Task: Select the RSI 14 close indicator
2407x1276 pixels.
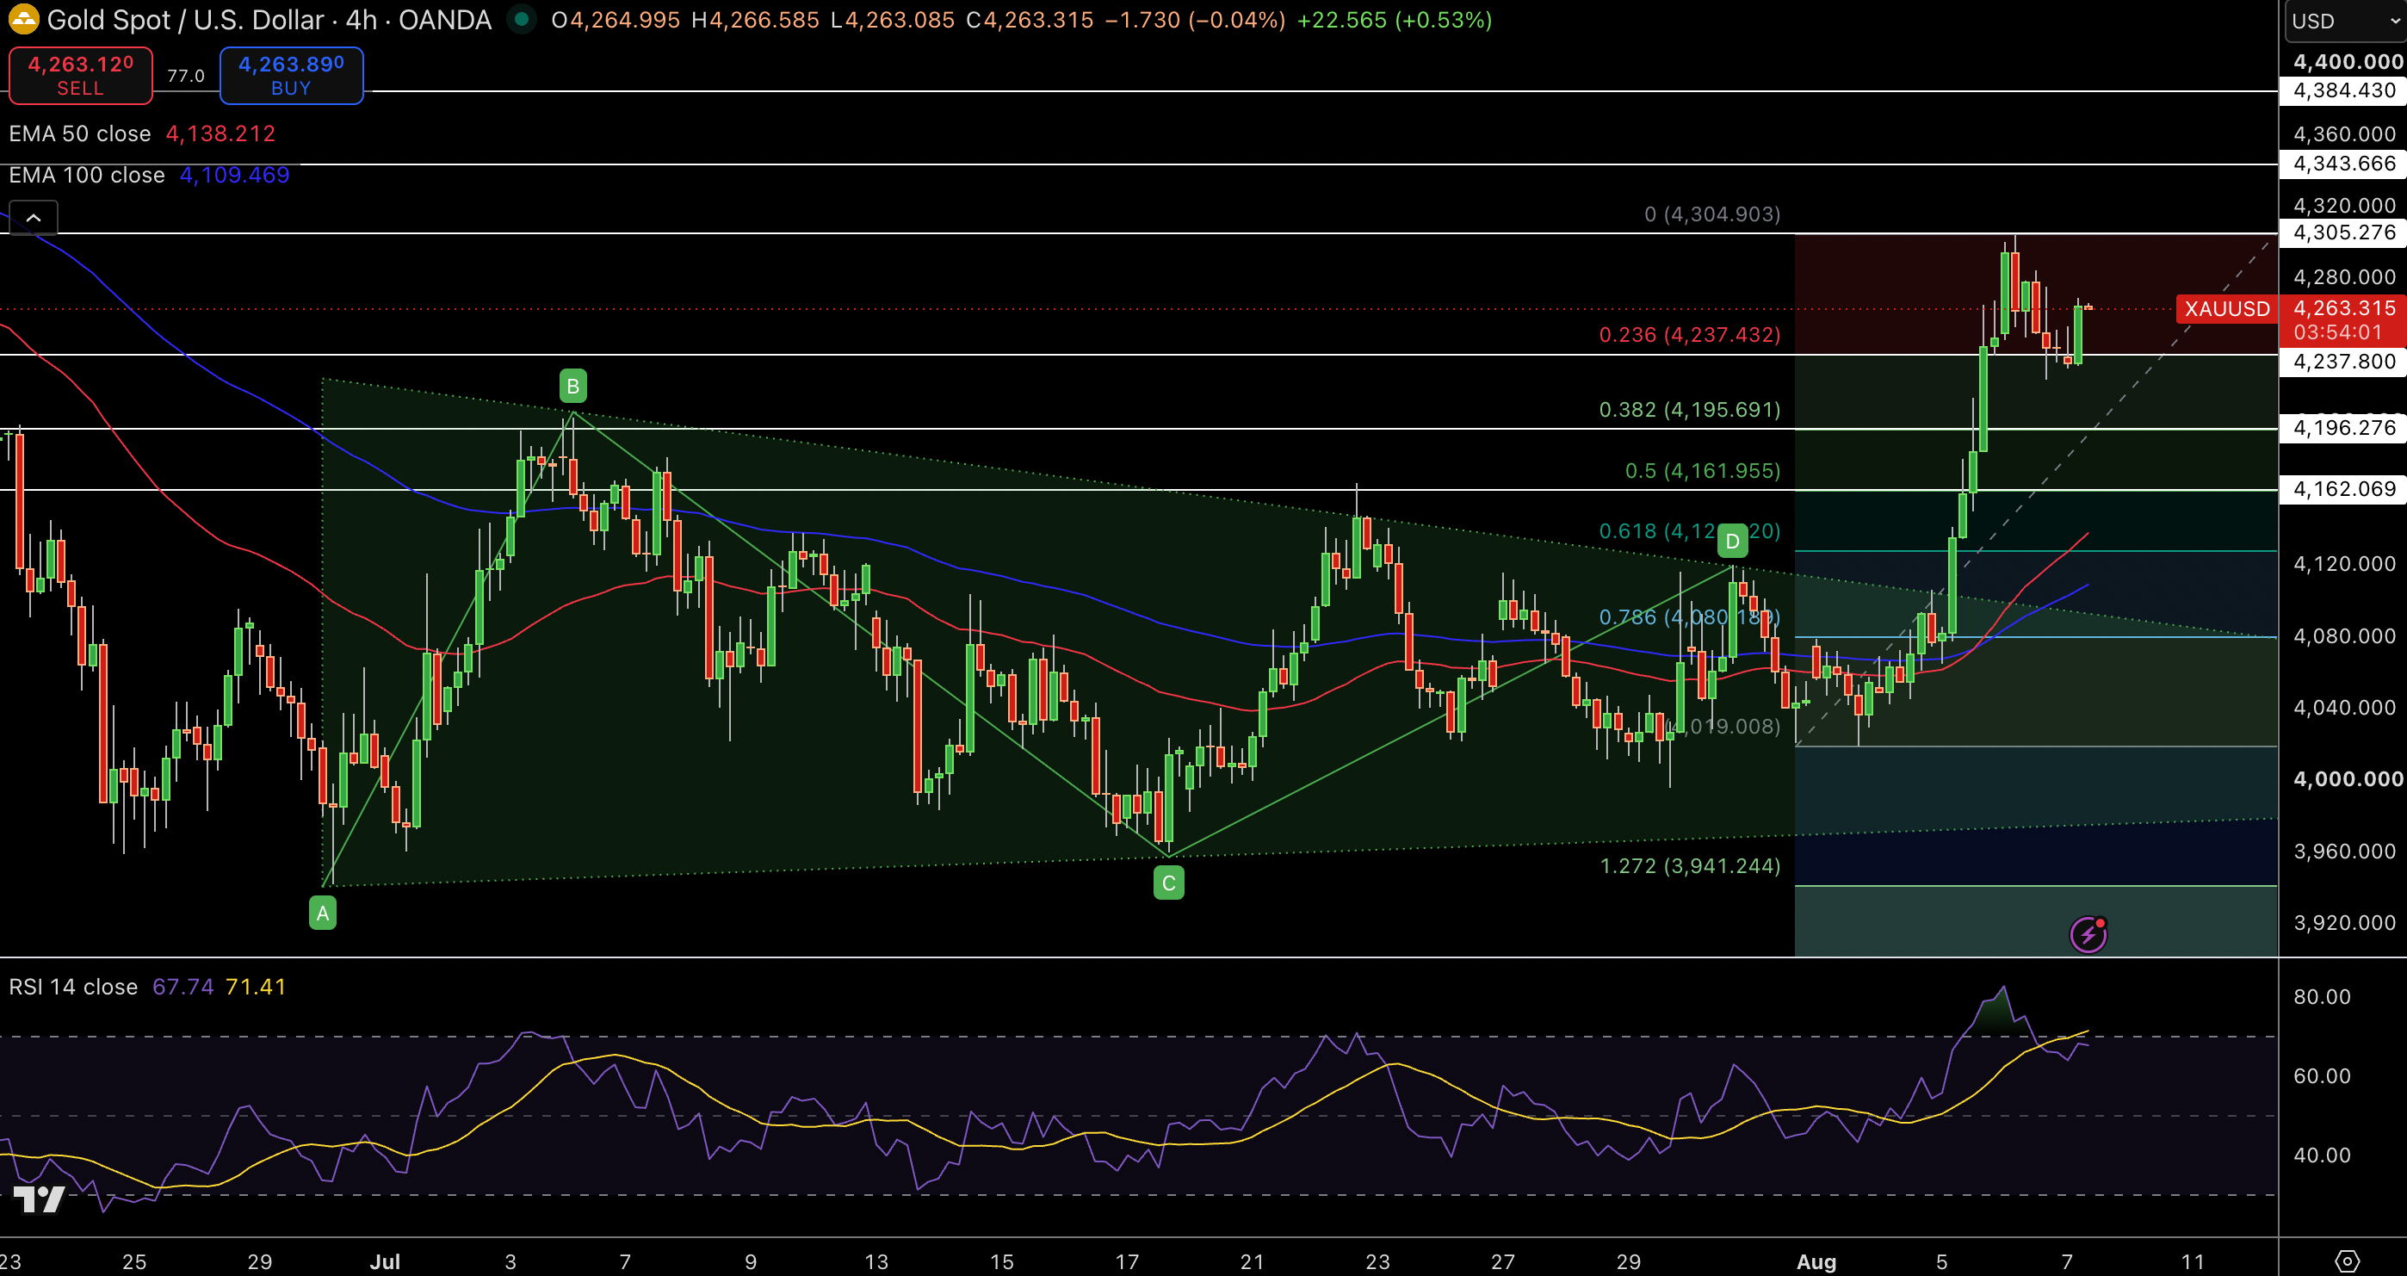Action: [73, 986]
